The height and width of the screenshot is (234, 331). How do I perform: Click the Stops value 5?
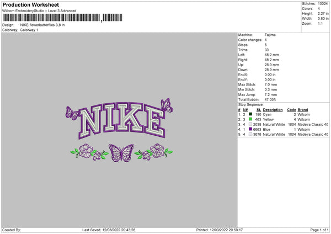click(265, 45)
